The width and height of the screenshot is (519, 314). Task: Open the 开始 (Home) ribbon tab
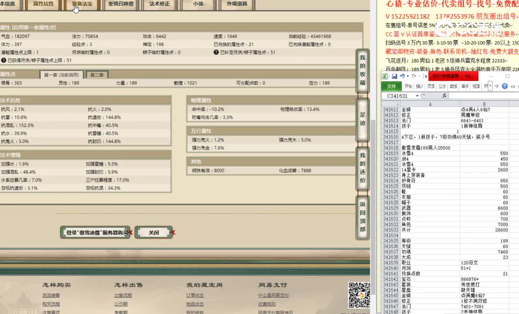coord(408,86)
